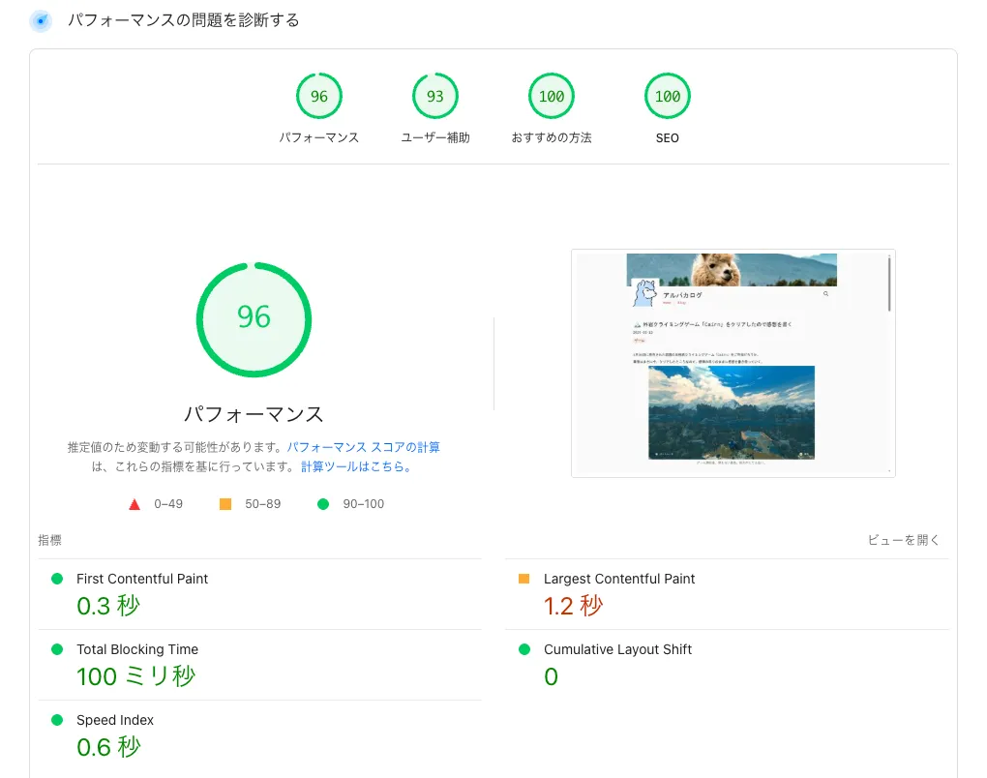Click the red triangle 0–49 legend icon
Image resolution: width=987 pixels, height=778 pixels.
(x=135, y=504)
